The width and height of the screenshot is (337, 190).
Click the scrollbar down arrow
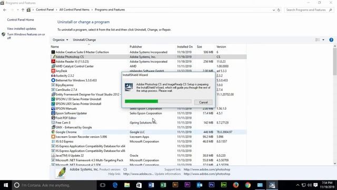(x=335, y=163)
